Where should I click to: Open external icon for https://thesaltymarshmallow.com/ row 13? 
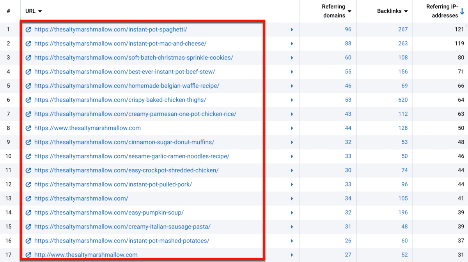coord(28,199)
